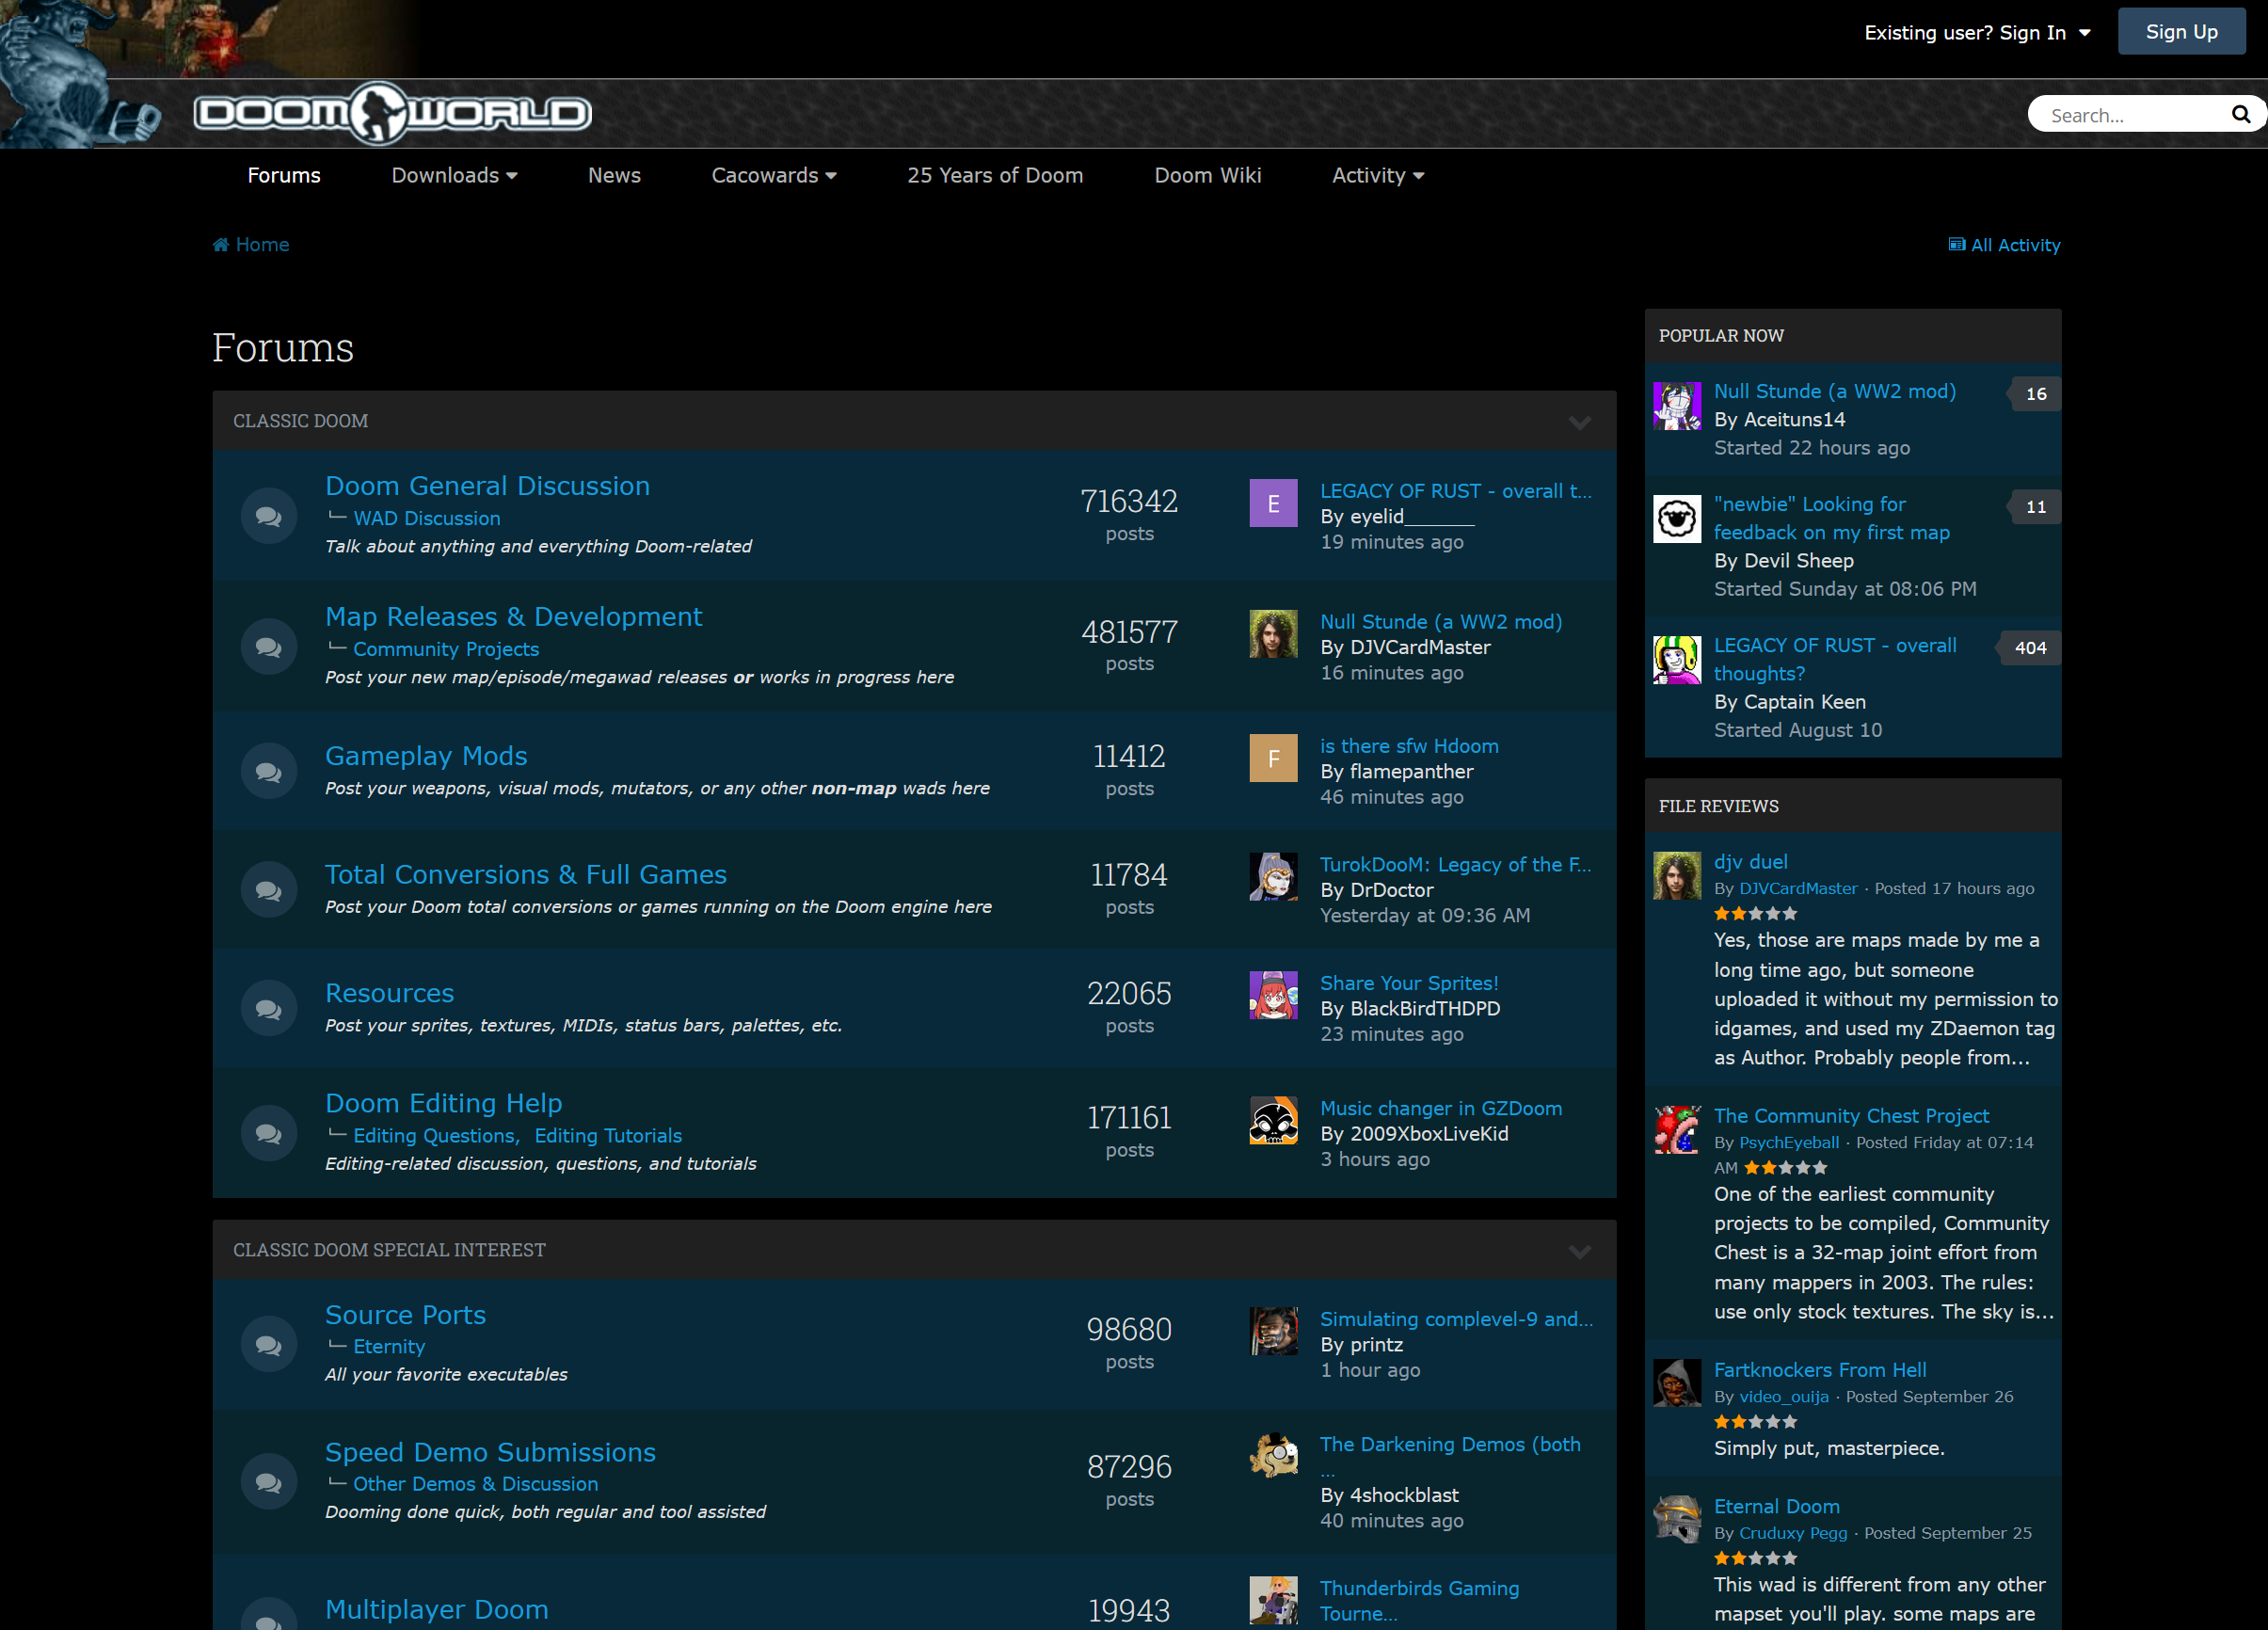
Task: Click orange F avatar for flamepanther
Action: [x=1273, y=758]
